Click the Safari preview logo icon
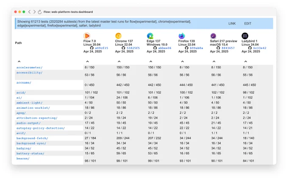Image resolution: width=288 pixels, height=180 pixels. (x=213, y=36)
